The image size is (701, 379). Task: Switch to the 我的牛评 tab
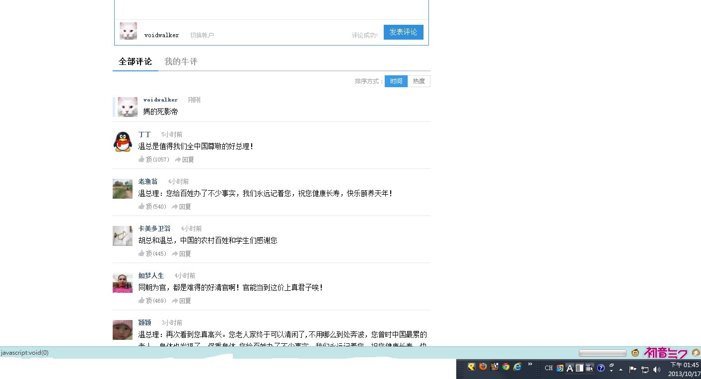(x=181, y=62)
